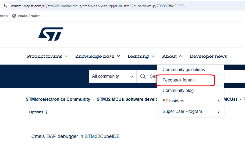This screenshot has width=245, height=145.
Task: Go to STMicroelectronics Community breadcrumb
Action: [x=58, y=99]
